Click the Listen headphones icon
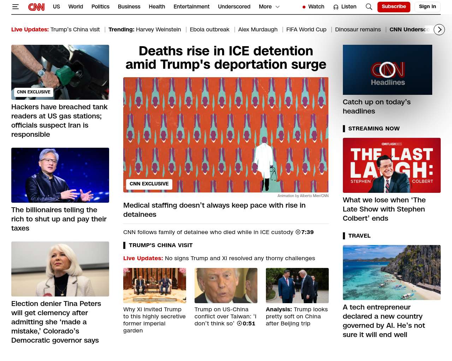 336,7
